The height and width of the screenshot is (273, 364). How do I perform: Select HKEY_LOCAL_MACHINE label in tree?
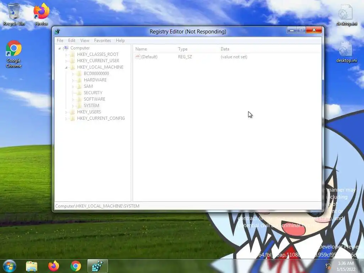point(100,67)
